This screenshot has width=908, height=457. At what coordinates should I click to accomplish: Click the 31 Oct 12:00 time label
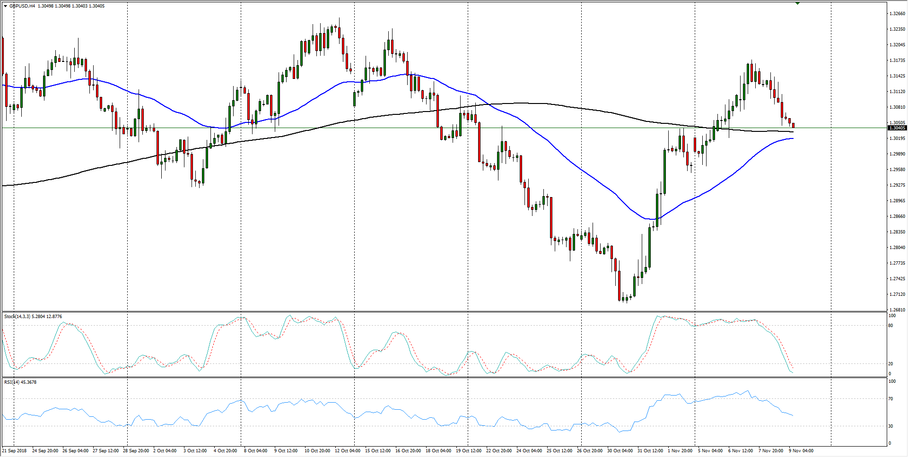click(x=650, y=451)
